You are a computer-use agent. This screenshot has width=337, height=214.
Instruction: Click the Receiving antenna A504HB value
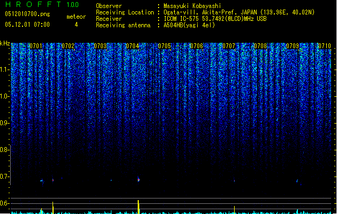click(189, 25)
